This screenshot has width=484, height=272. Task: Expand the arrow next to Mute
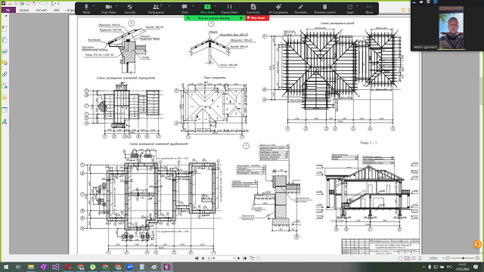coord(94,6)
